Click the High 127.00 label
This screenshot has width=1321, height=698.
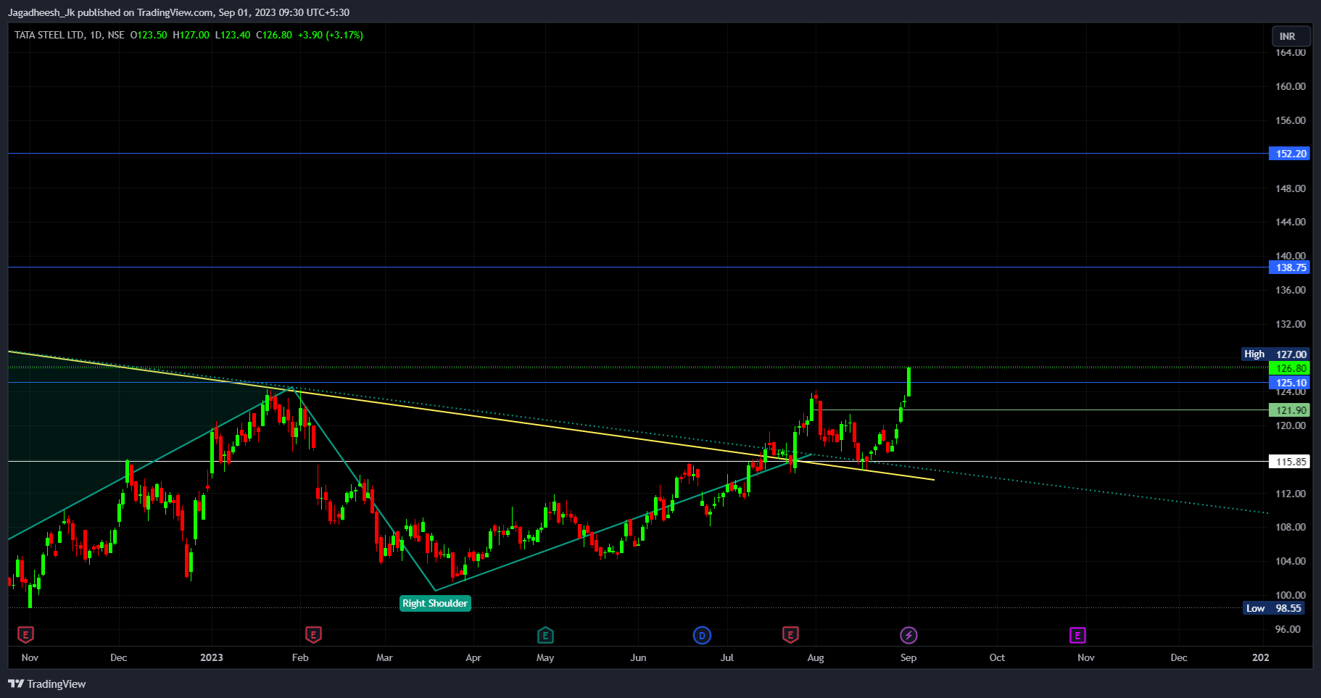tap(1275, 354)
